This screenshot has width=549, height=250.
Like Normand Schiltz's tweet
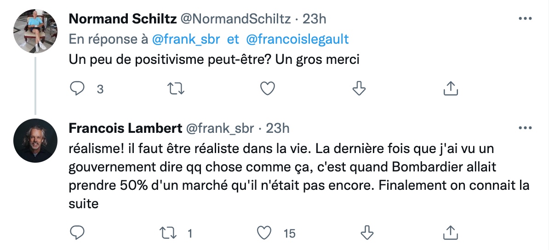click(268, 88)
